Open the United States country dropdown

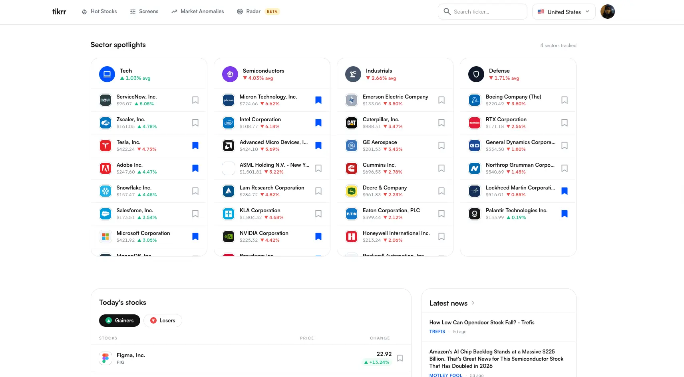[x=564, y=12]
